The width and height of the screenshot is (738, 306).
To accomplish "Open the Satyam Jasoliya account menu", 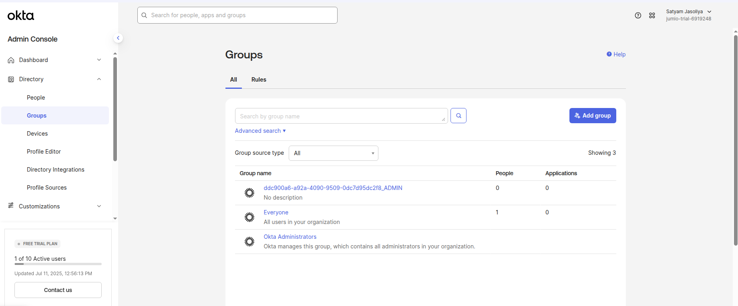I will (688, 15).
